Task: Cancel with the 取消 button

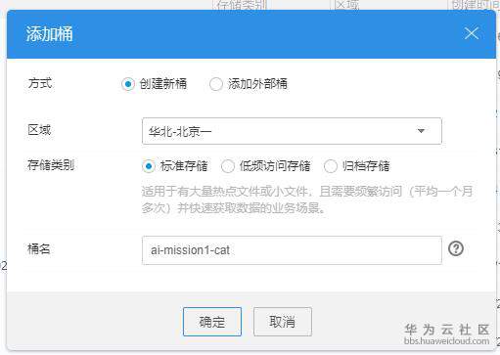Action: coord(283,322)
